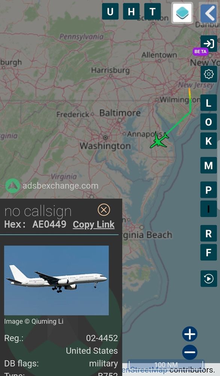Click the L labels button
This screenshot has height=376, width=220.
(208, 103)
